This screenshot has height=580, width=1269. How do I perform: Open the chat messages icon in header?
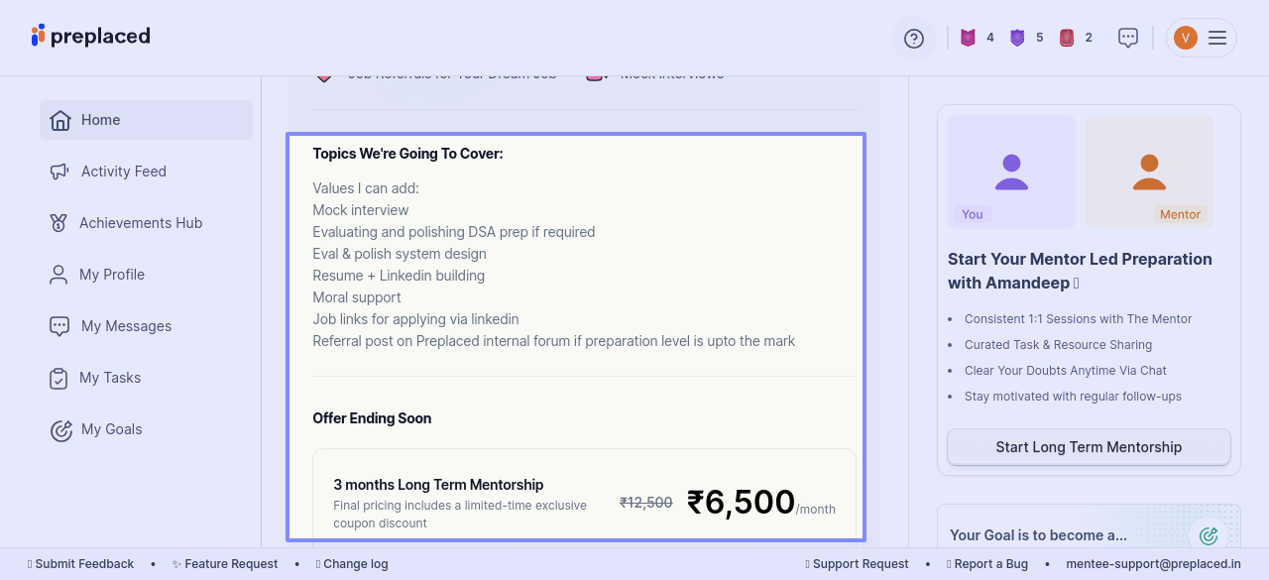coord(1128,38)
